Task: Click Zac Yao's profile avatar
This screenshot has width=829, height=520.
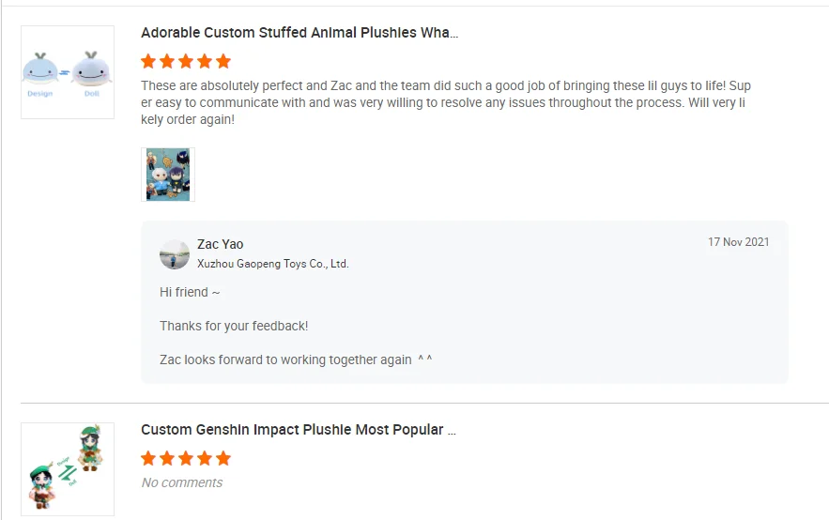Action: point(175,253)
